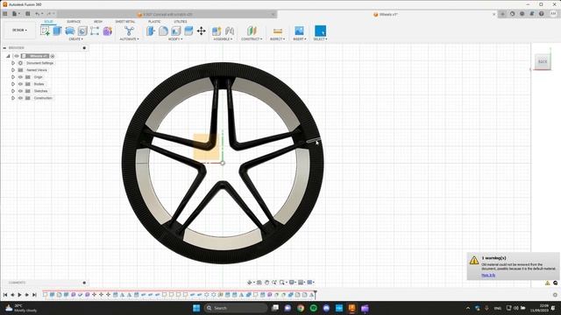Expand the Document Settings node

point(13,63)
